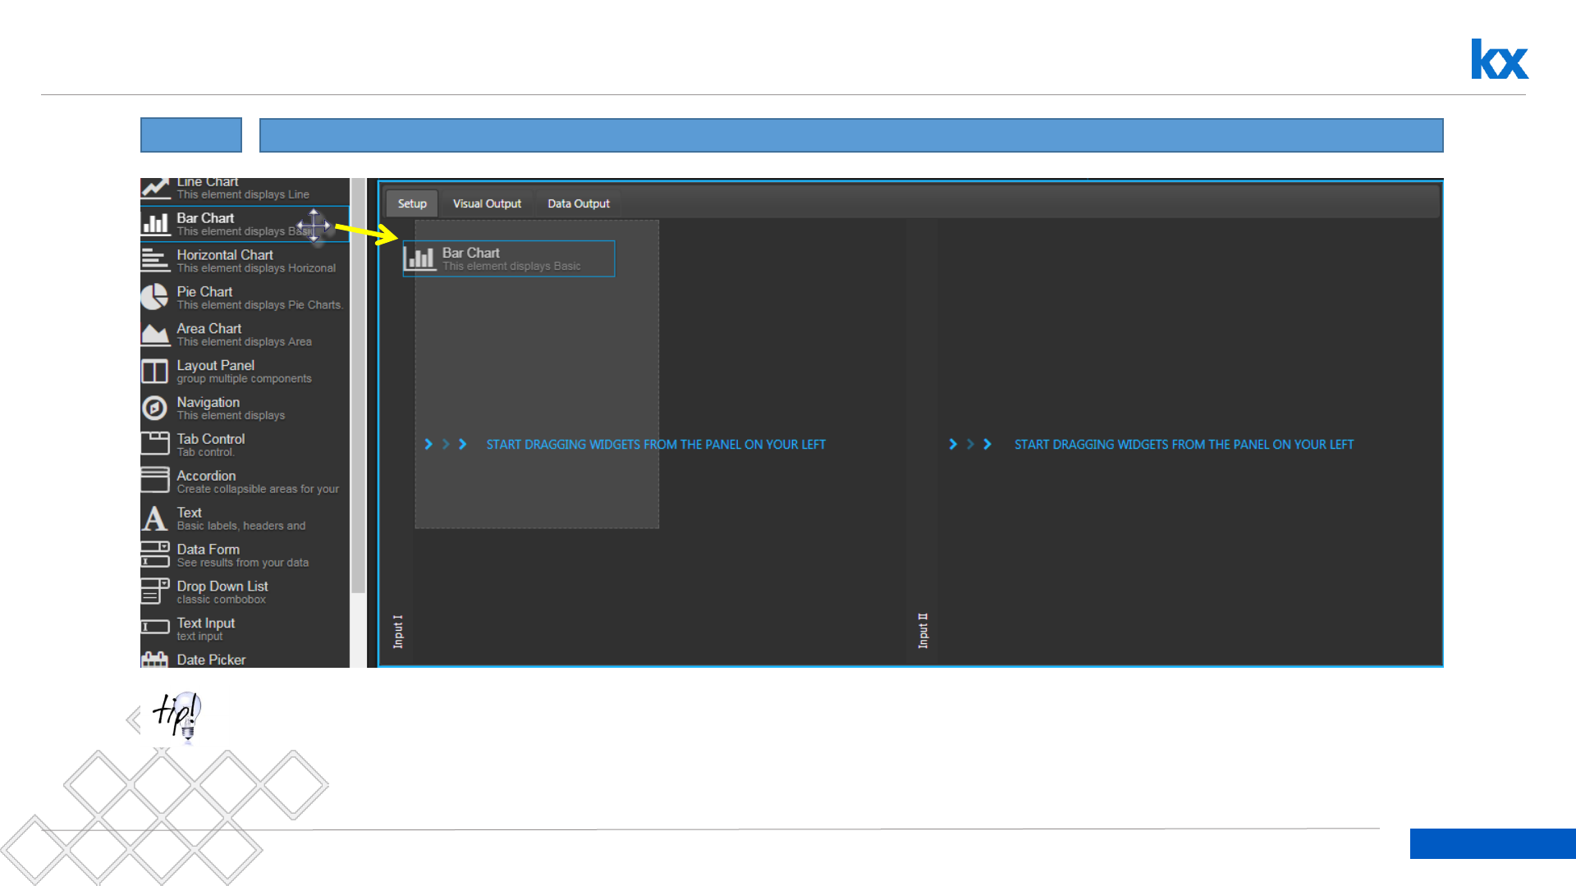Click the Data Form icon
1576x886 pixels.
(154, 555)
